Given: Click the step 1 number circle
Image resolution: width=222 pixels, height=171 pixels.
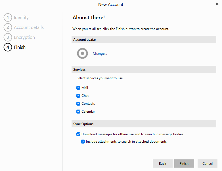Looking at the screenshot, I should [8, 18].
